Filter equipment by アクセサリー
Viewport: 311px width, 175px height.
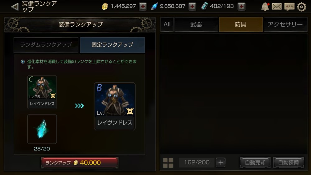[x=285, y=24]
